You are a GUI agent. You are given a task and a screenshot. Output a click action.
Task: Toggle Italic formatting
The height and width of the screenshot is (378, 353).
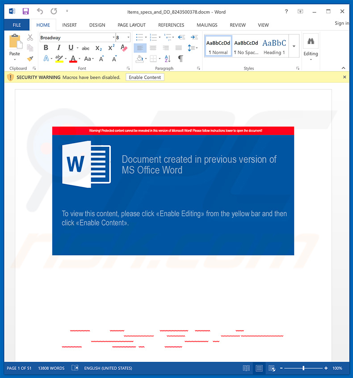pyautogui.click(x=59, y=48)
